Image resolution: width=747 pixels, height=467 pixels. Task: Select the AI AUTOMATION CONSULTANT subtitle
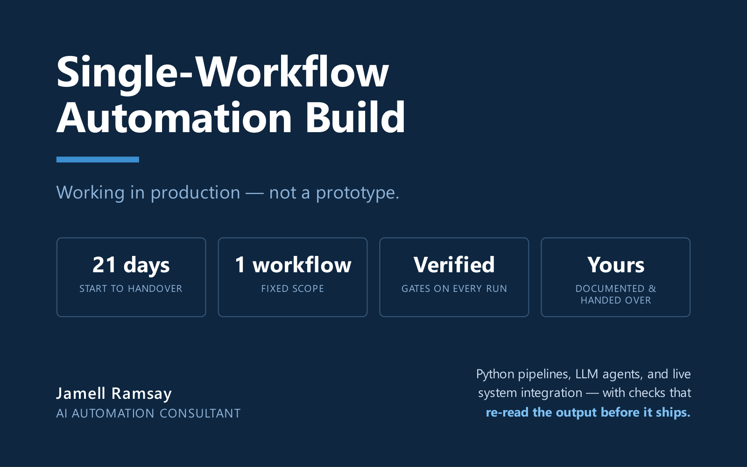coord(148,413)
